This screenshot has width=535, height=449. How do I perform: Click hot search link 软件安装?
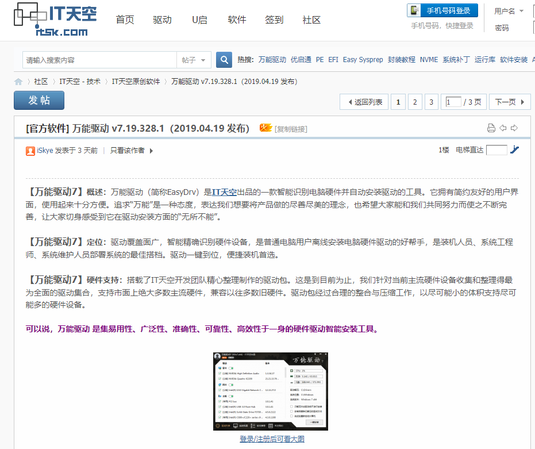pyautogui.click(x=514, y=60)
